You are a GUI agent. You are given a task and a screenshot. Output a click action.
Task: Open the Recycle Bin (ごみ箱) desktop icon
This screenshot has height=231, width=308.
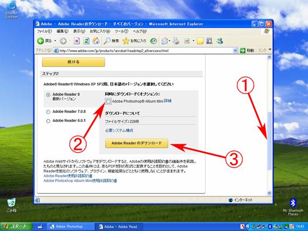coord(11,205)
